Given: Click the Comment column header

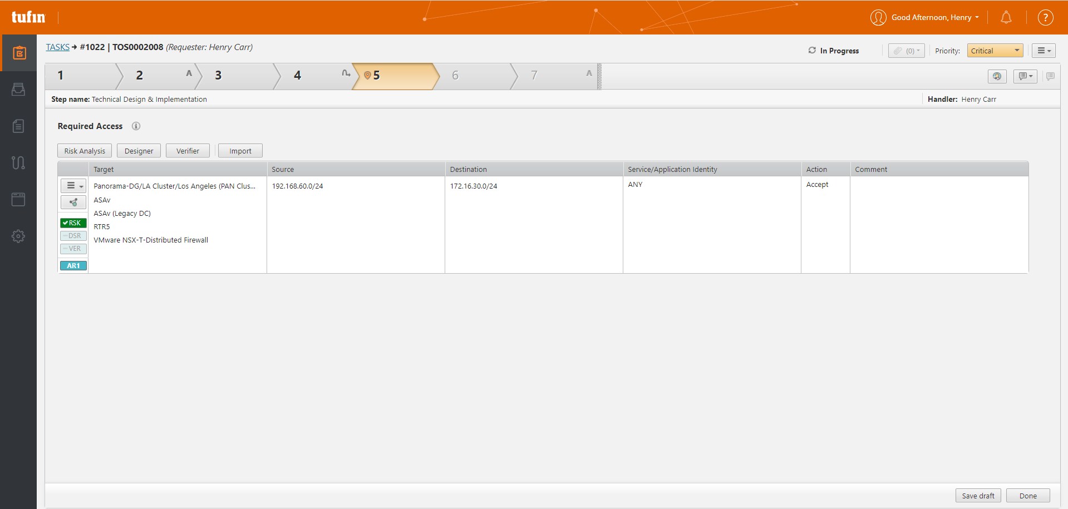Looking at the screenshot, I should point(939,169).
